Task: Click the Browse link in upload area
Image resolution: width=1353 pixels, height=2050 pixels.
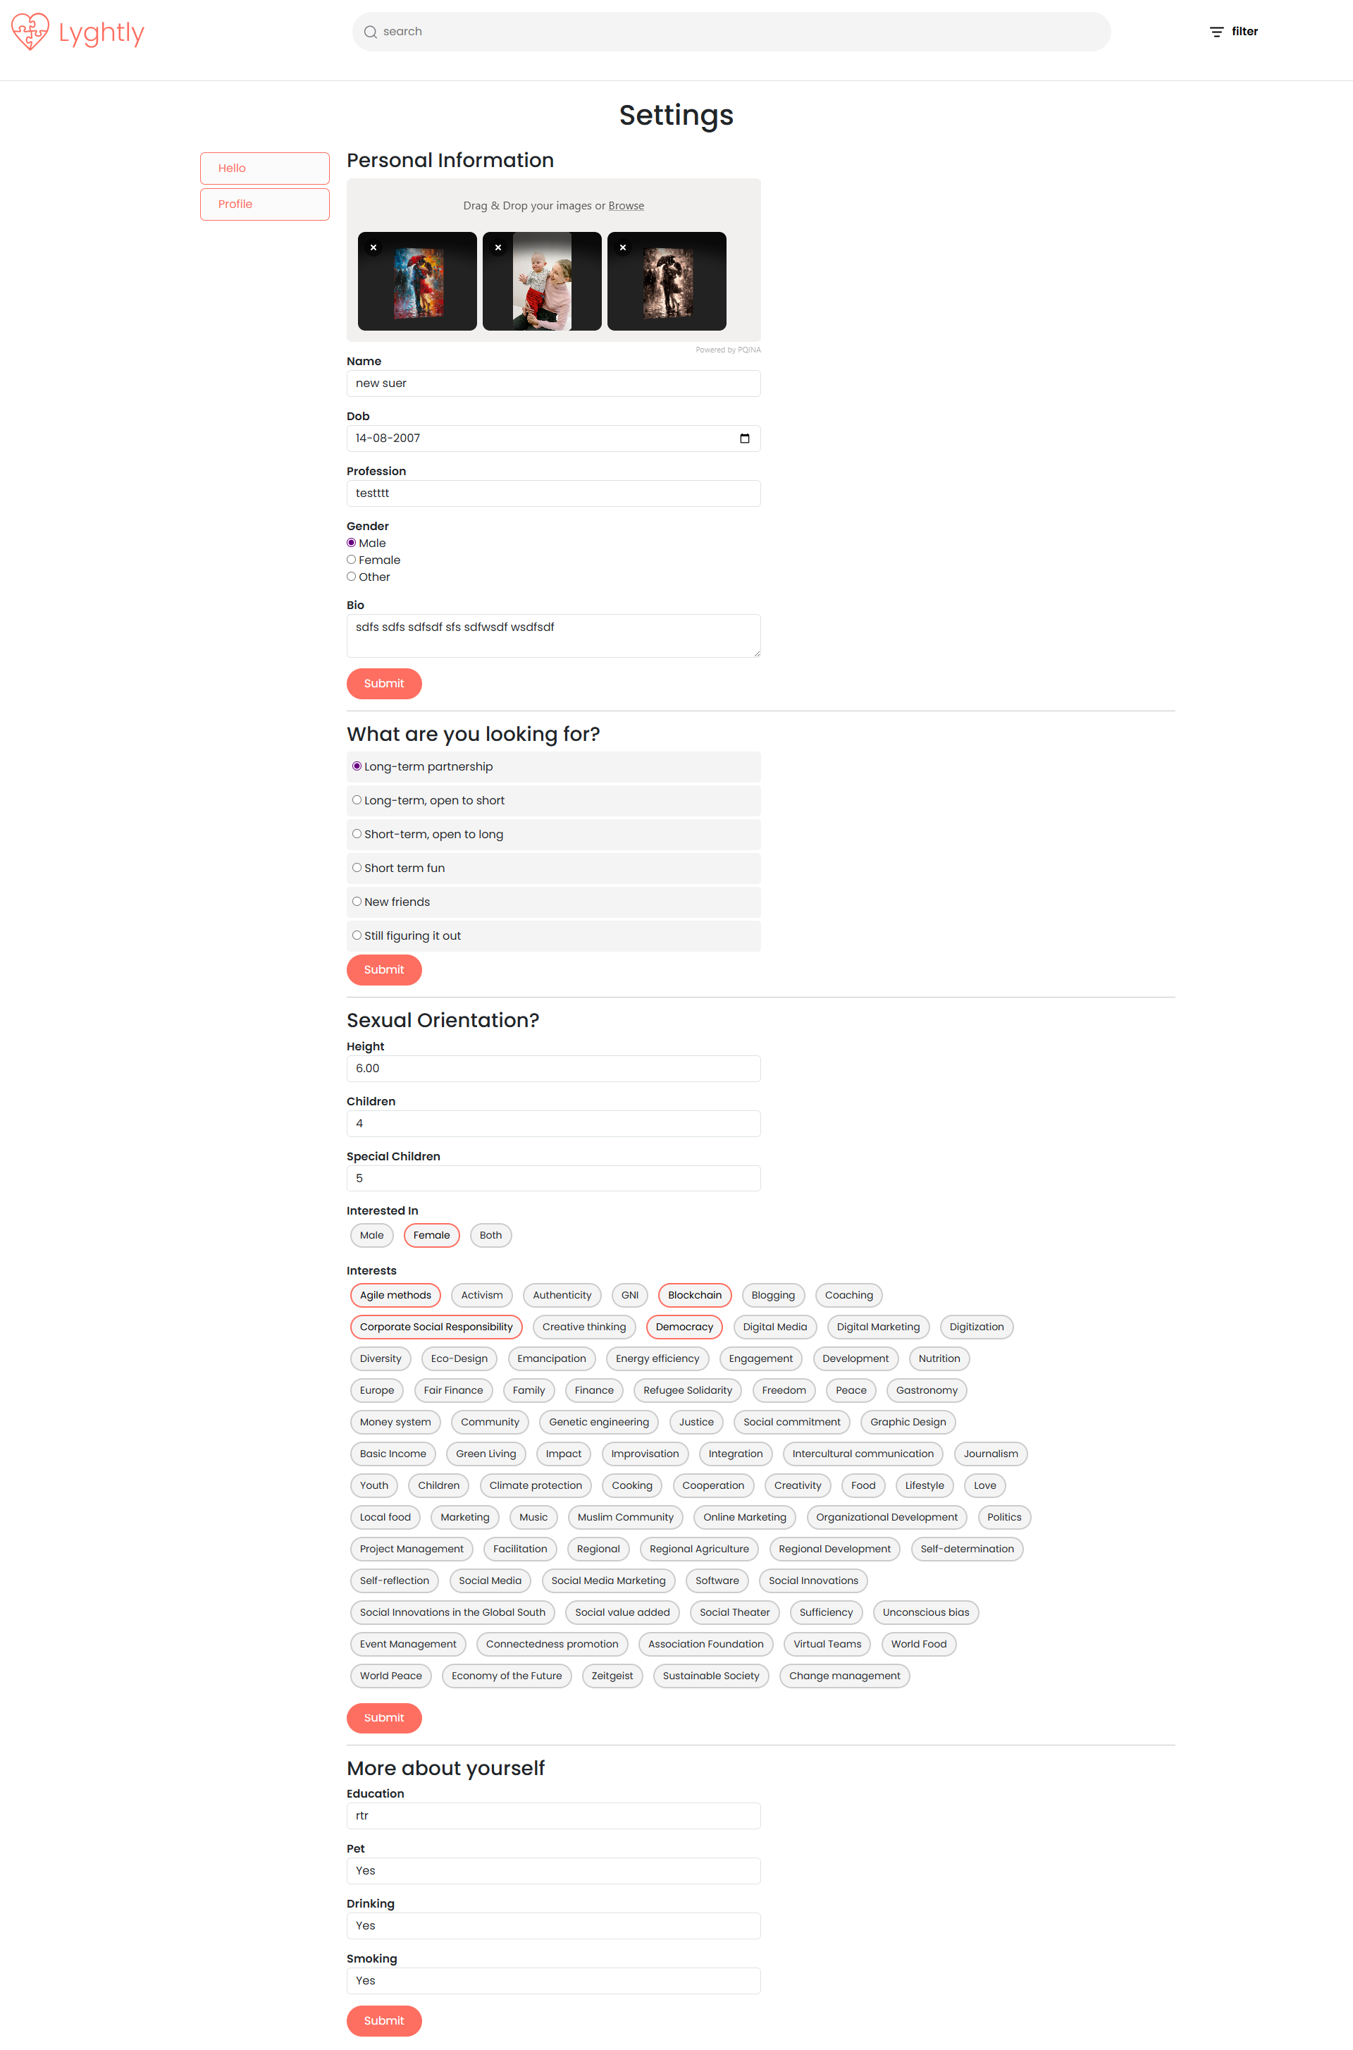Action: pyautogui.click(x=626, y=205)
